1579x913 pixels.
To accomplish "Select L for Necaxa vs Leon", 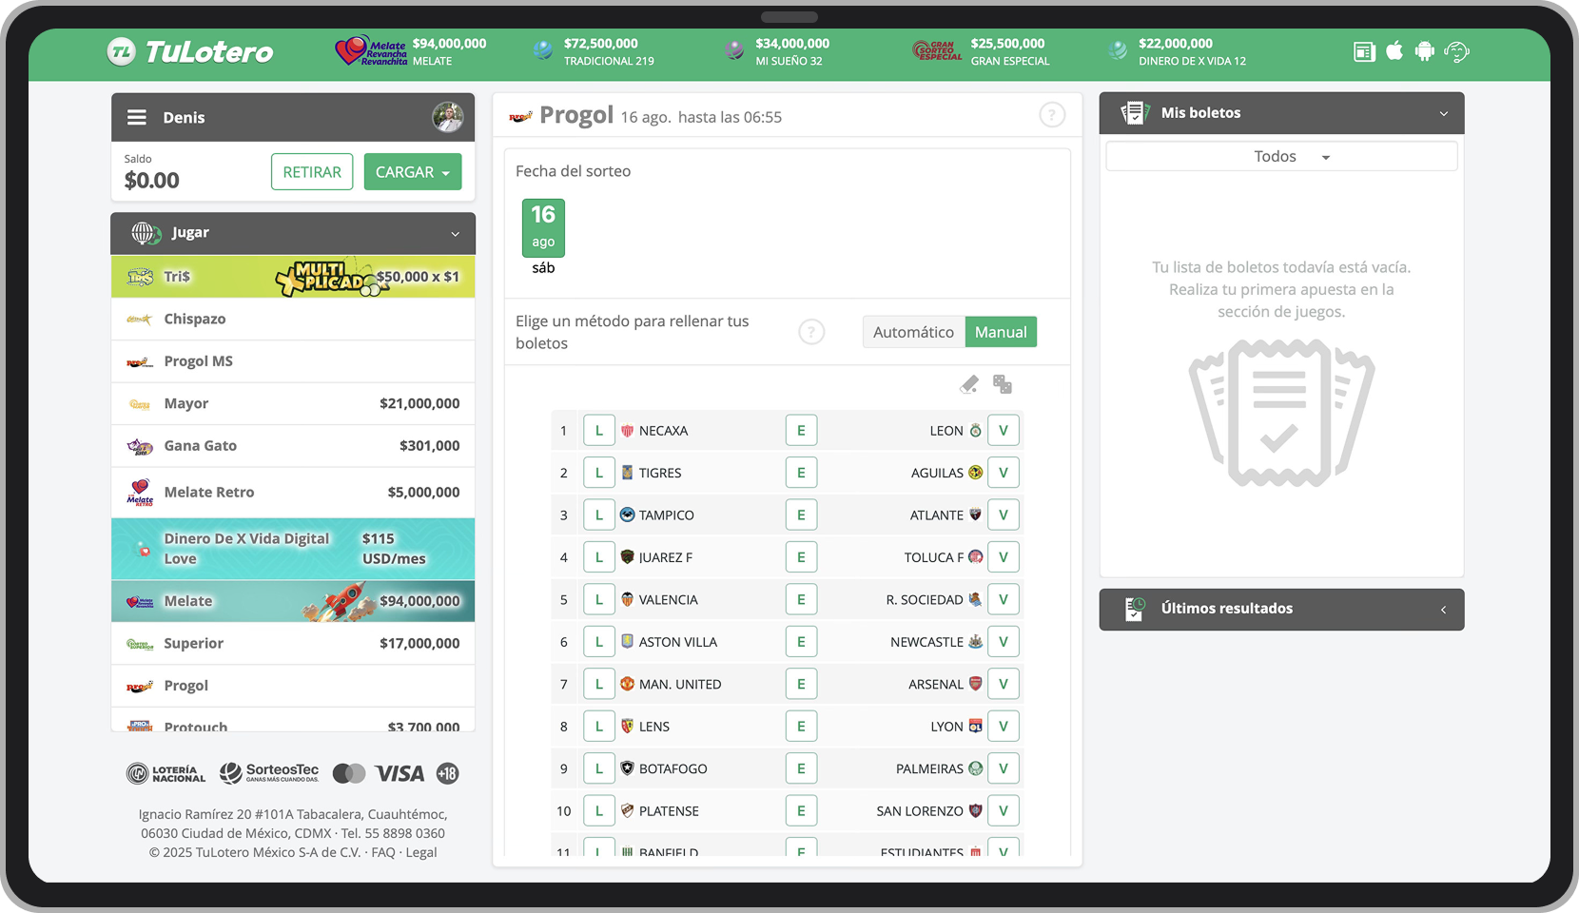I will [598, 431].
